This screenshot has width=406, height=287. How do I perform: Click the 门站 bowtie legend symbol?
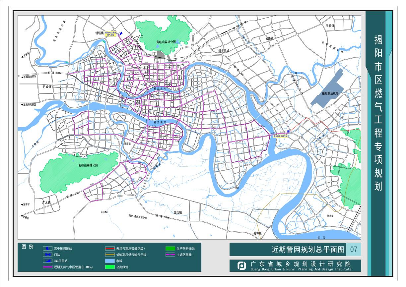coord(47,255)
